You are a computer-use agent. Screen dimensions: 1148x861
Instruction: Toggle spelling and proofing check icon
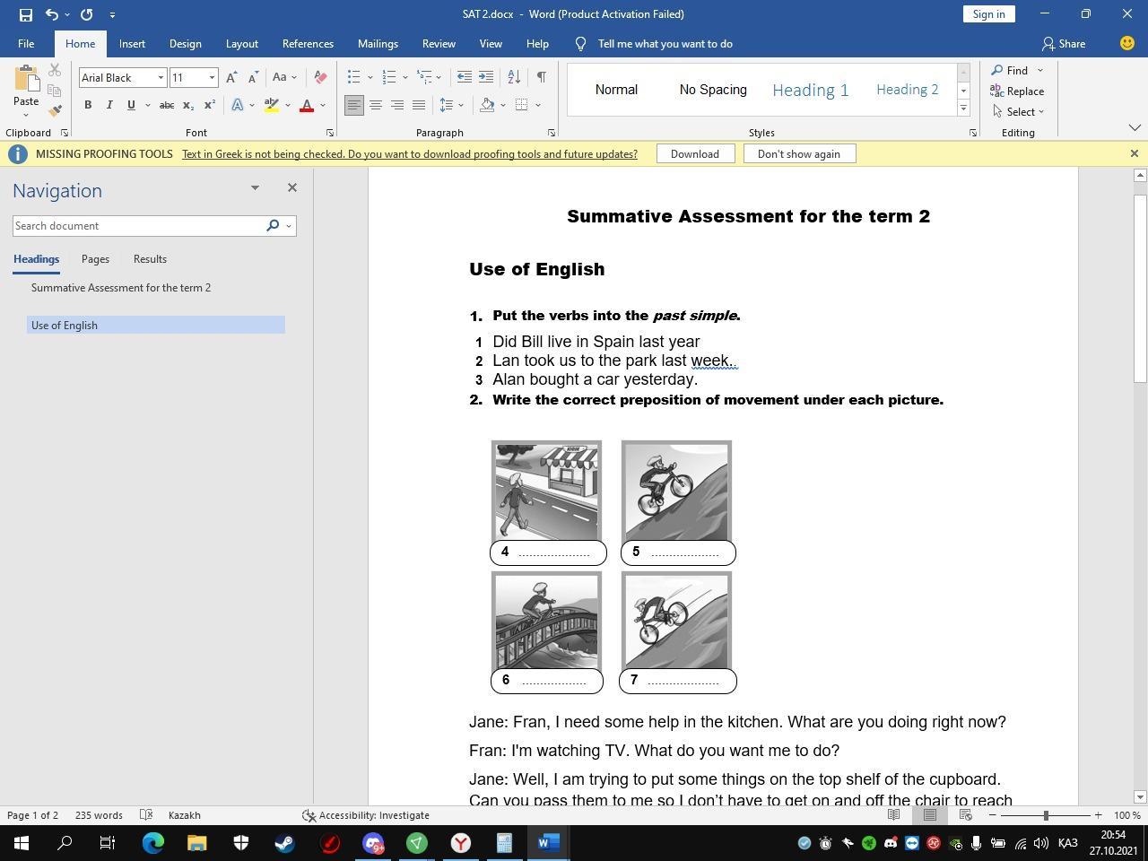coord(146,815)
